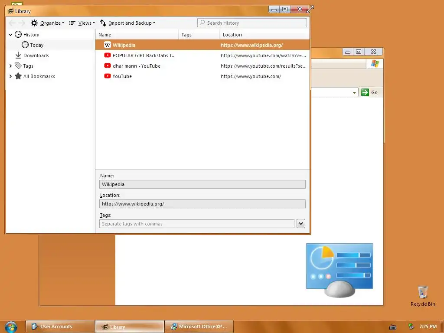Click the Tags input field
444x333 pixels.
pyautogui.click(x=197, y=224)
